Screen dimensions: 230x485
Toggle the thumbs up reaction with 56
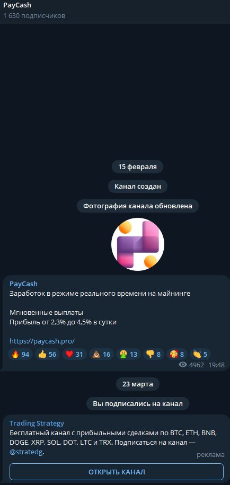47,354
